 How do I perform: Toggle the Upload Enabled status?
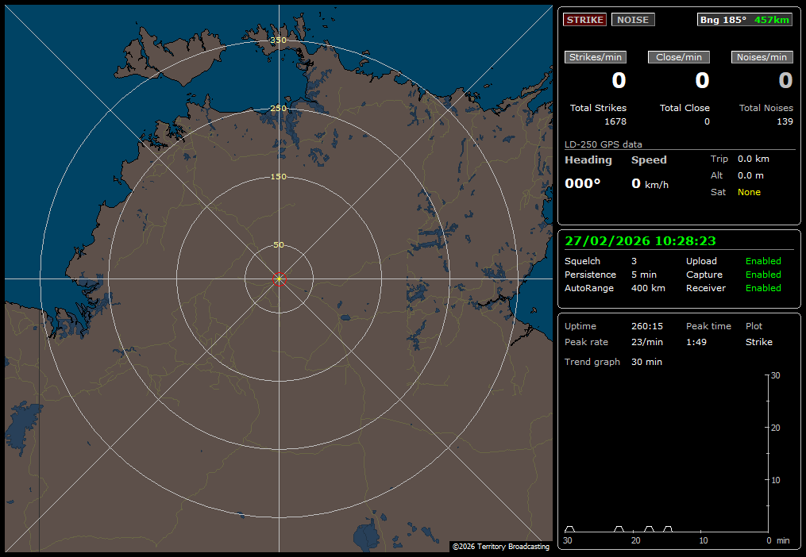coord(762,261)
